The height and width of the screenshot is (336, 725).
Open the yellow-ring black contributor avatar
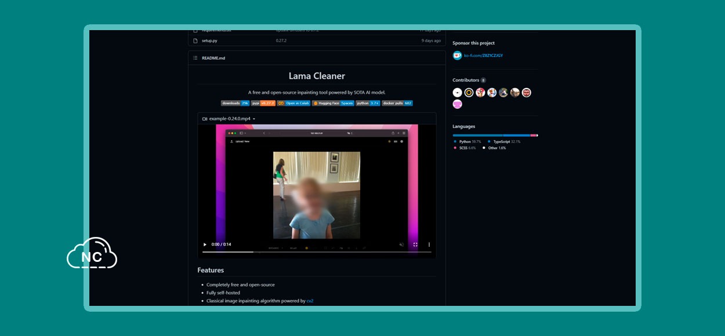coord(469,93)
